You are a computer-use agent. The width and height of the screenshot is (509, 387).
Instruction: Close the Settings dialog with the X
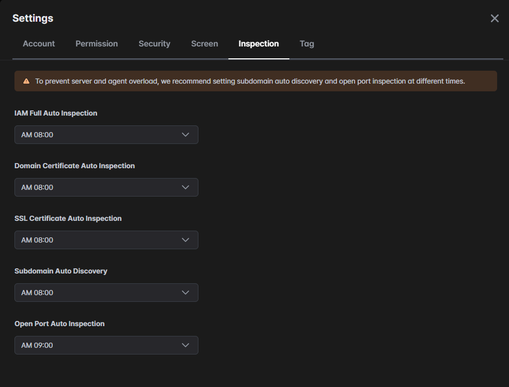tap(495, 19)
